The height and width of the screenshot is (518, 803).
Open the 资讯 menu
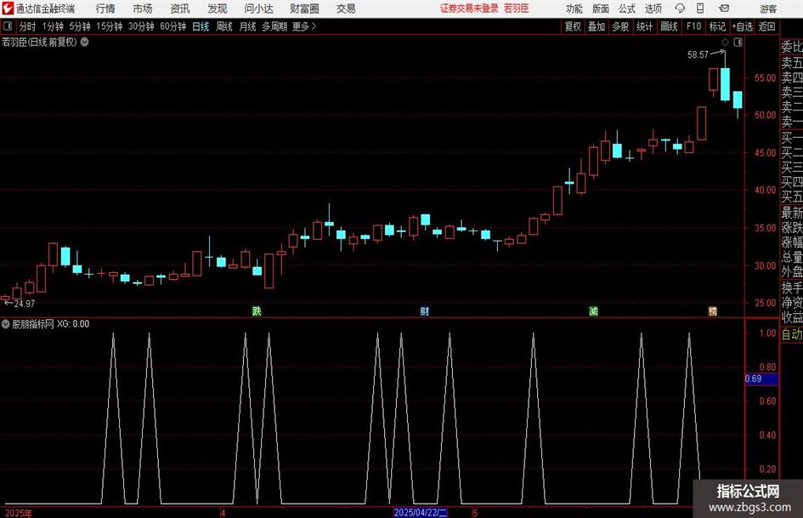(180, 9)
